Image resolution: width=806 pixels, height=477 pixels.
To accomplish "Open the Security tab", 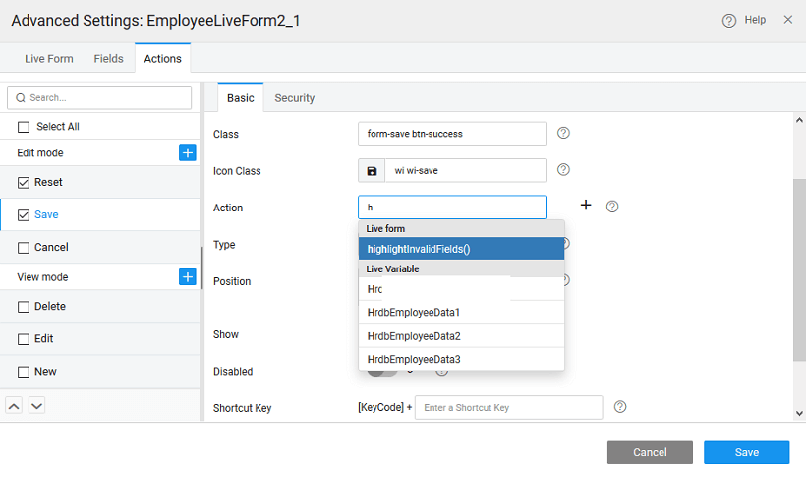I will (294, 98).
